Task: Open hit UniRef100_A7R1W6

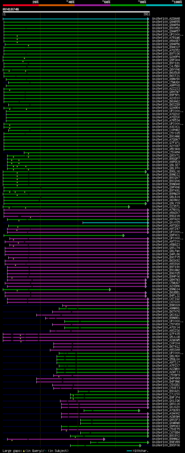Action: pos(166,38)
